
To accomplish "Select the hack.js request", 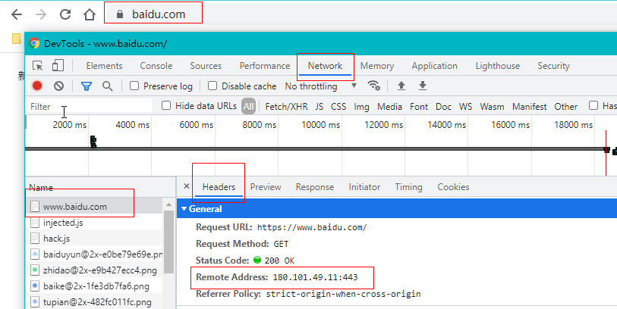I will pos(94,239).
